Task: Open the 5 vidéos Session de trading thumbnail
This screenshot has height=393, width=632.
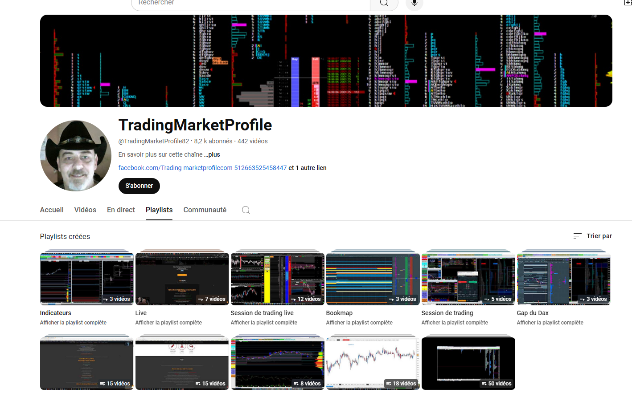Action: (x=468, y=279)
